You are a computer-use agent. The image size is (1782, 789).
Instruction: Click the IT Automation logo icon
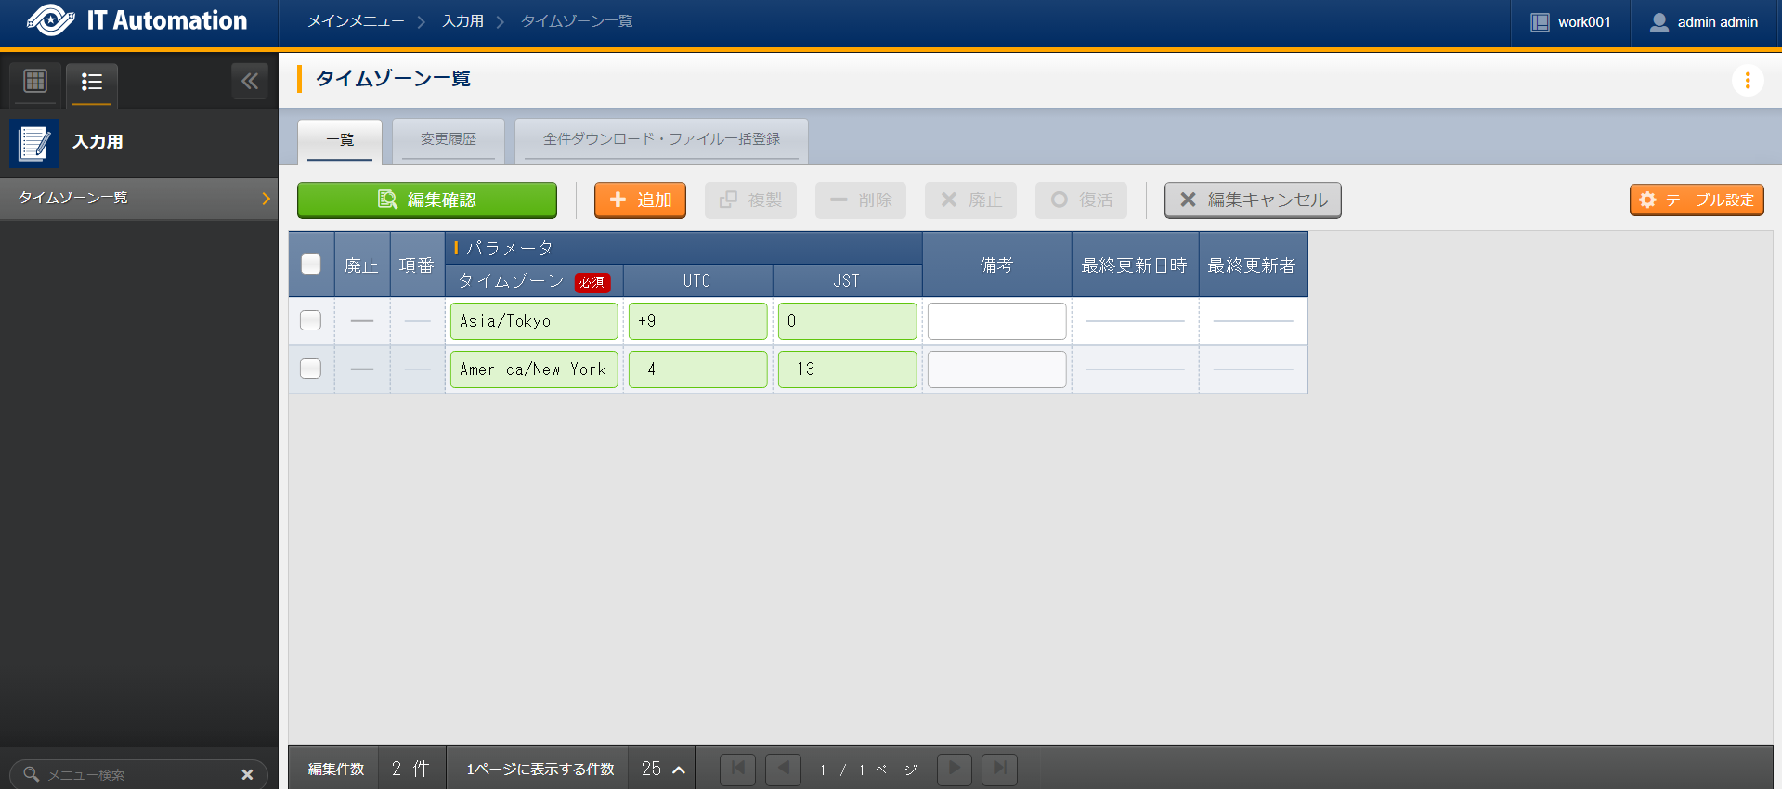pyautogui.click(x=50, y=20)
